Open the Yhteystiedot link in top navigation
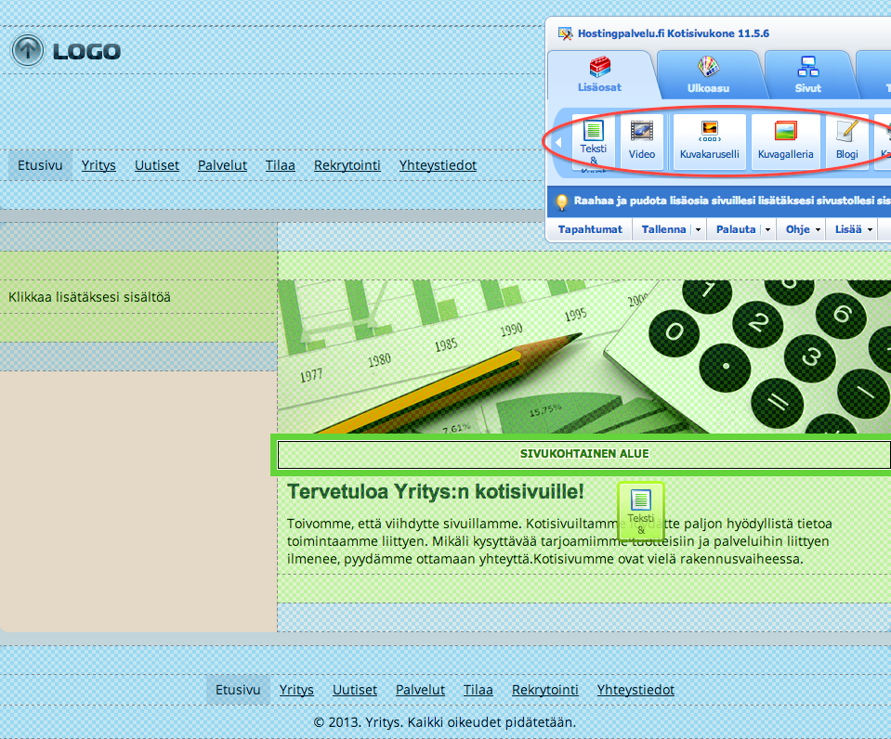The image size is (891, 739). (x=438, y=165)
